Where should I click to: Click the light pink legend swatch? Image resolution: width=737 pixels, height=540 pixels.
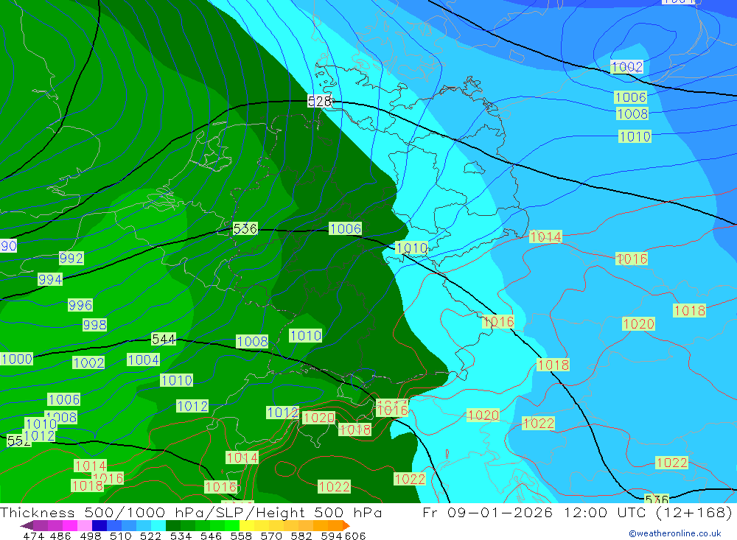click(85, 525)
